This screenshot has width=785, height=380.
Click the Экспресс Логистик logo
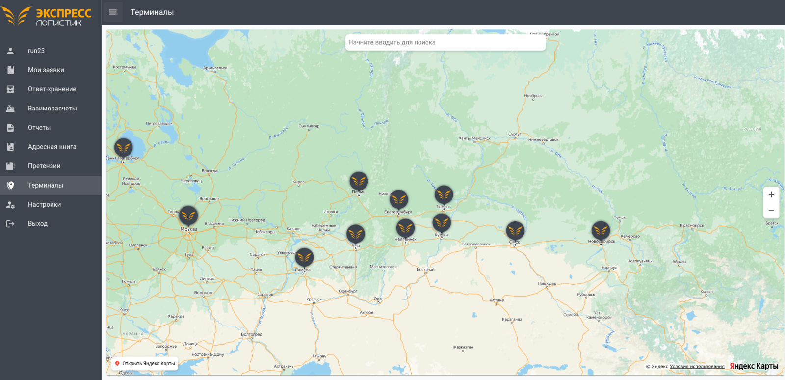[x=47, y=16]
